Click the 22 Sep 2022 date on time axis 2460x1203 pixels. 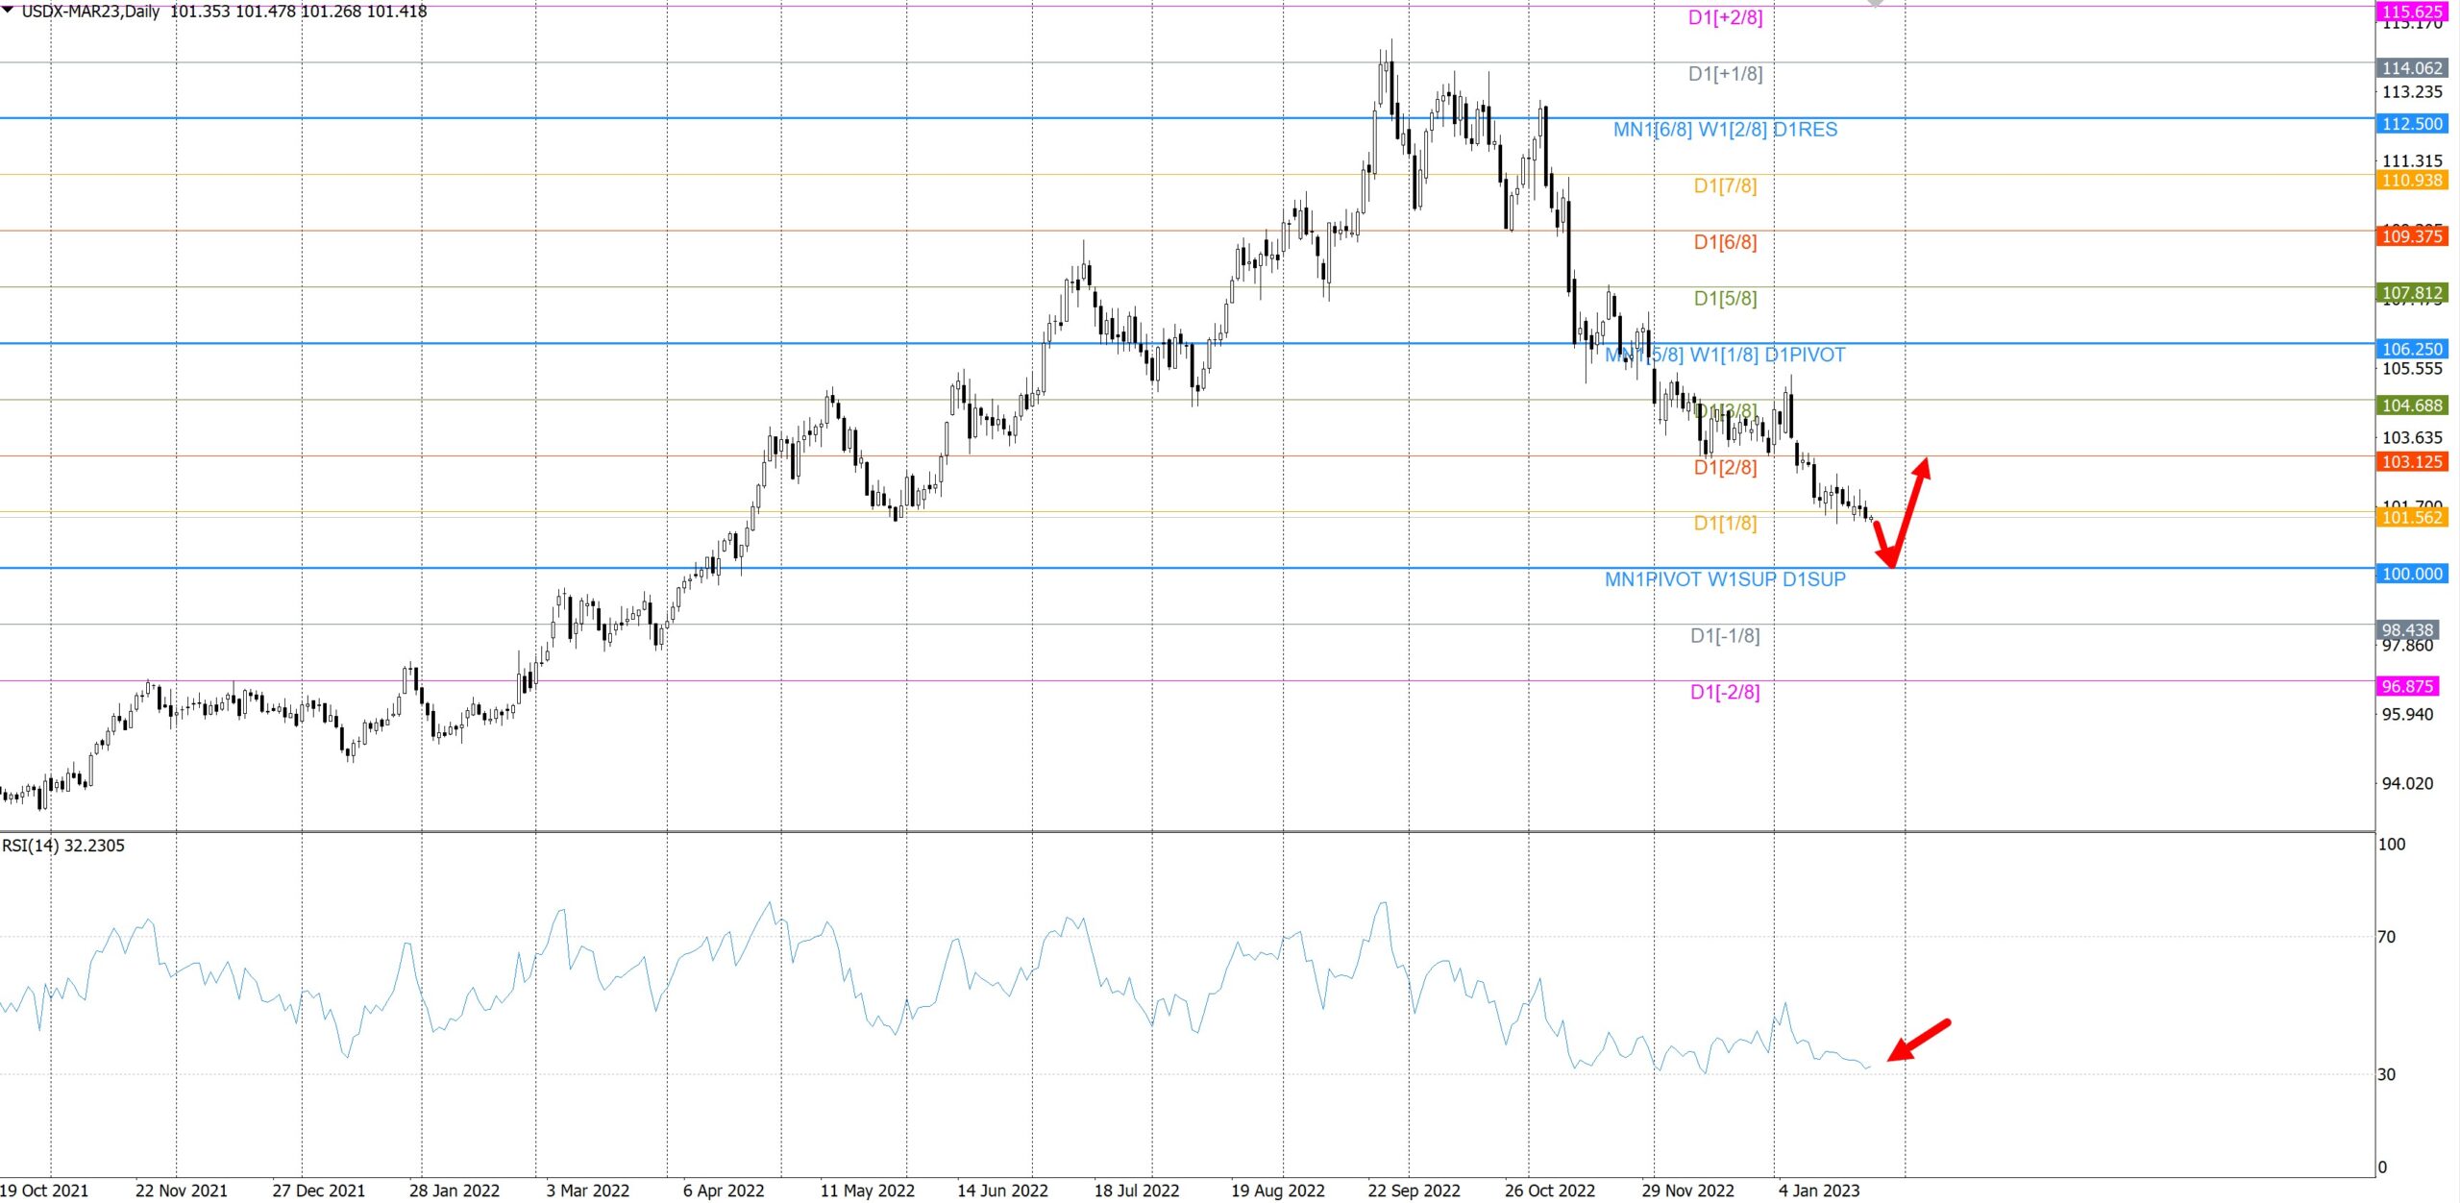[1414, 1191]
